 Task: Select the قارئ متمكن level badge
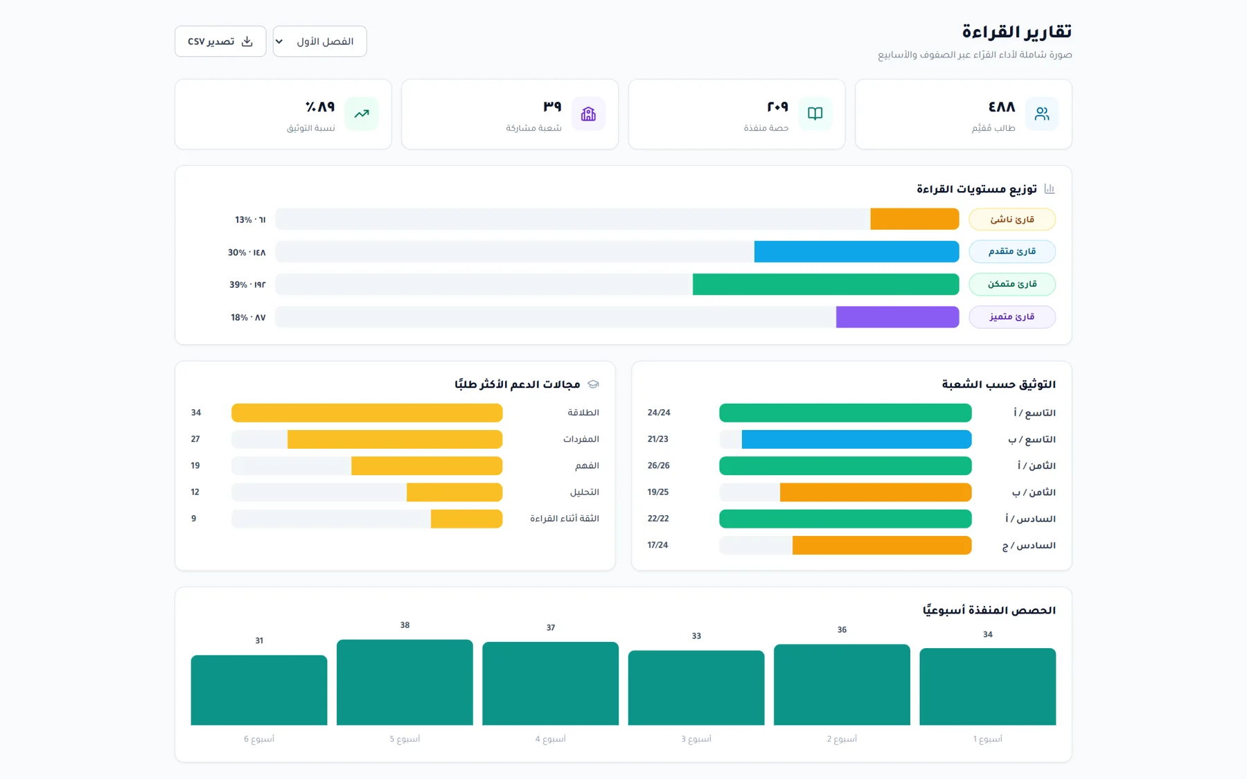1012,284
